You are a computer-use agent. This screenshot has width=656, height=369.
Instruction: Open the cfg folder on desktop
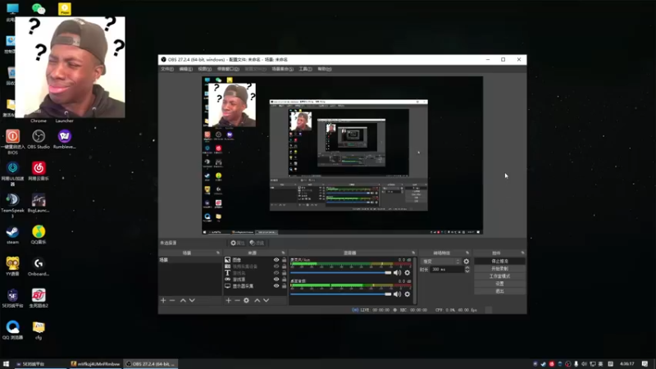click(x=39, y=330)
